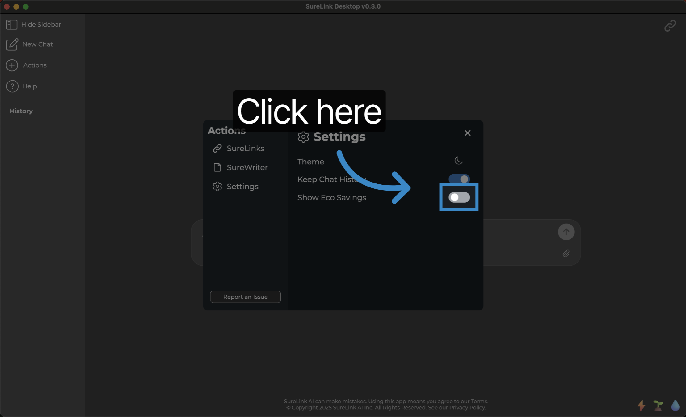Open the Actions plus-circle icon in sidebar
The width and height of the screenshot is (686, 417).
click(x=12, y=65)
